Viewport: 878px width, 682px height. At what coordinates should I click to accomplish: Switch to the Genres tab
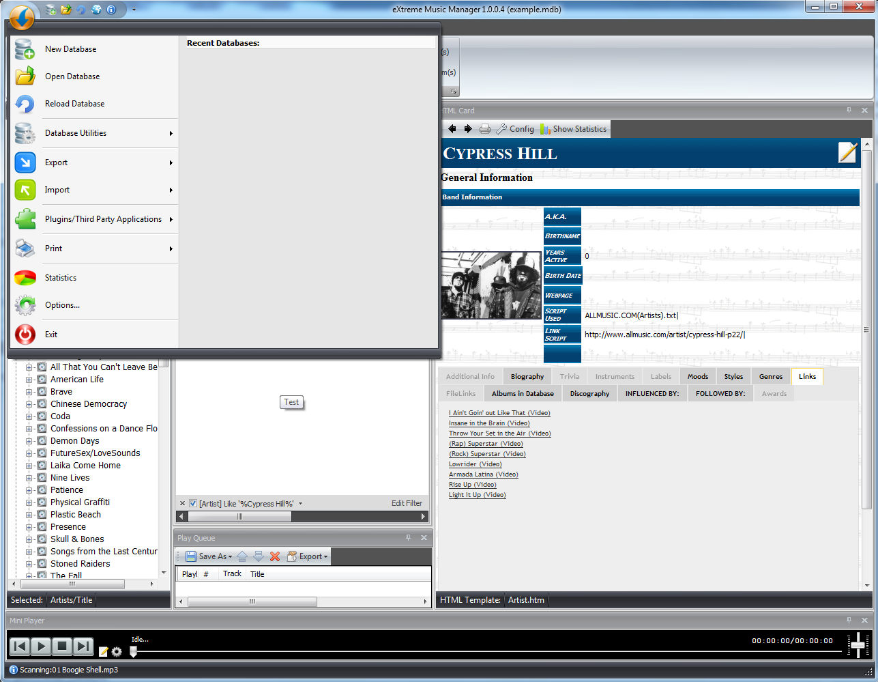pyautogui.click(x=771, y=376)
